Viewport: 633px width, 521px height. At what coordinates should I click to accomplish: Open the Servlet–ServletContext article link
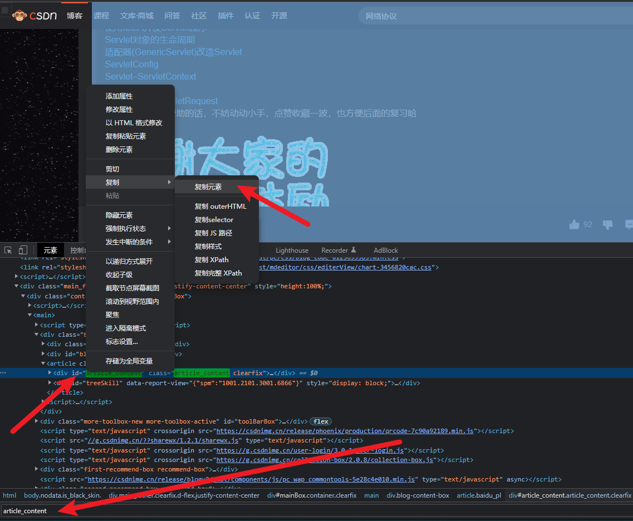point(150,76)
